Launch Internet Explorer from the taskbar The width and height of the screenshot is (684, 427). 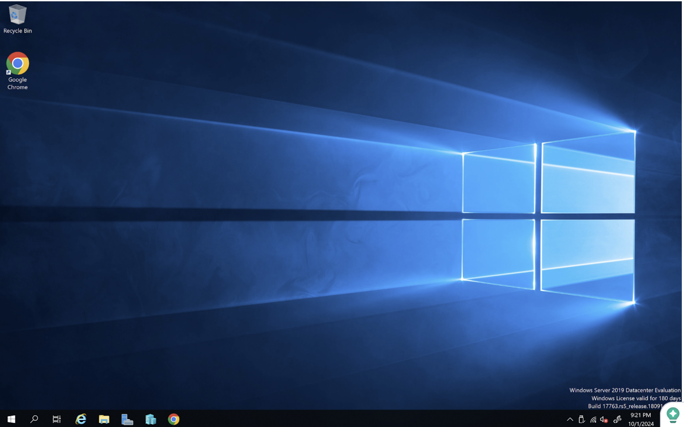coord(81,419)
